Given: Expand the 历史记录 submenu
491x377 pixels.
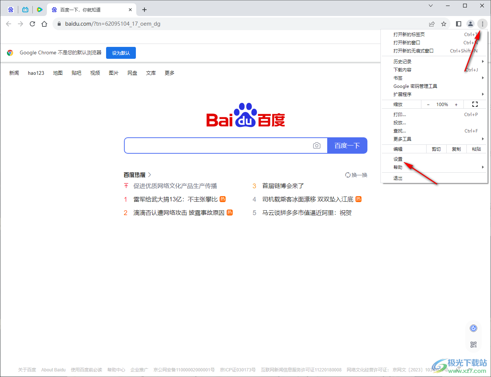Looking at the screenshot, I should tap(434, 61).
